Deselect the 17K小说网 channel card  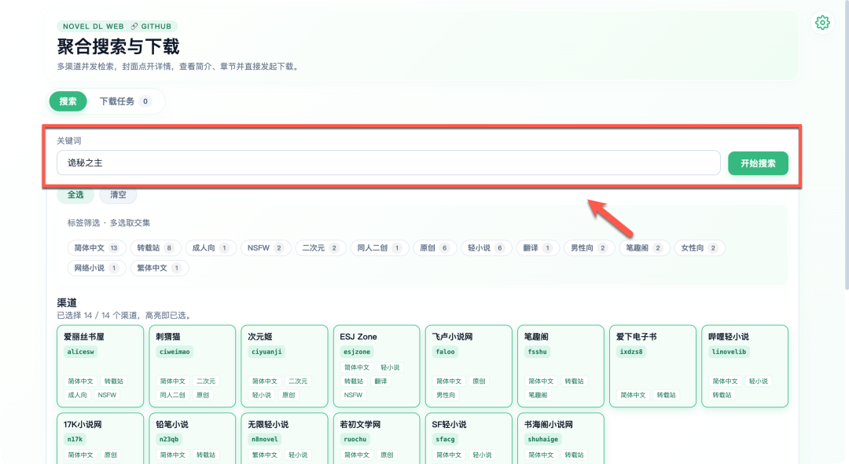tap(100, 437)
